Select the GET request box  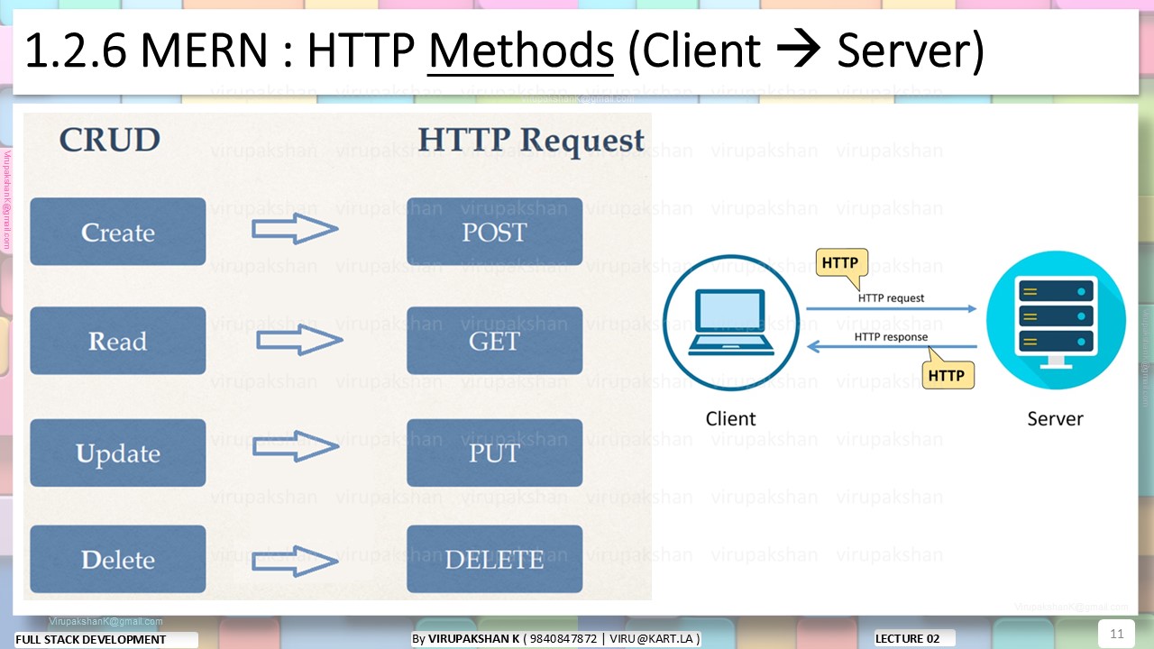click(x=494, y=341)
